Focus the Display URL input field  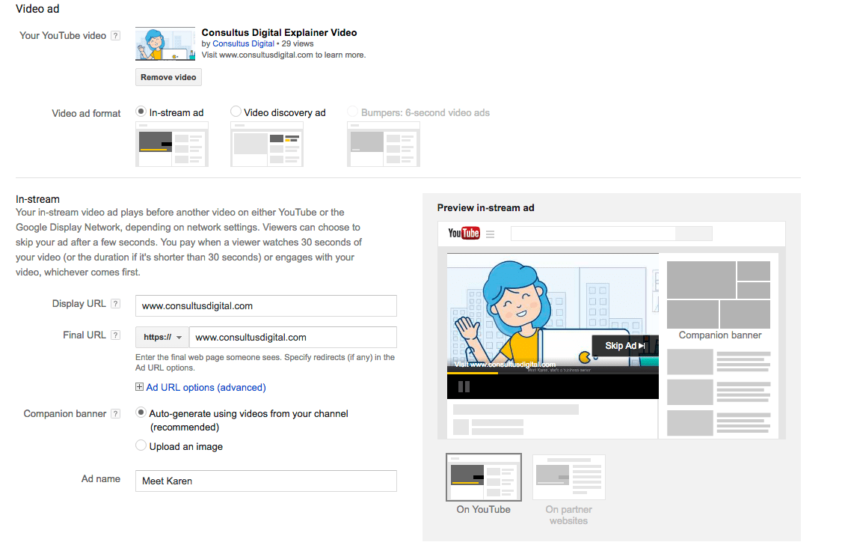(x=265, y=306)
